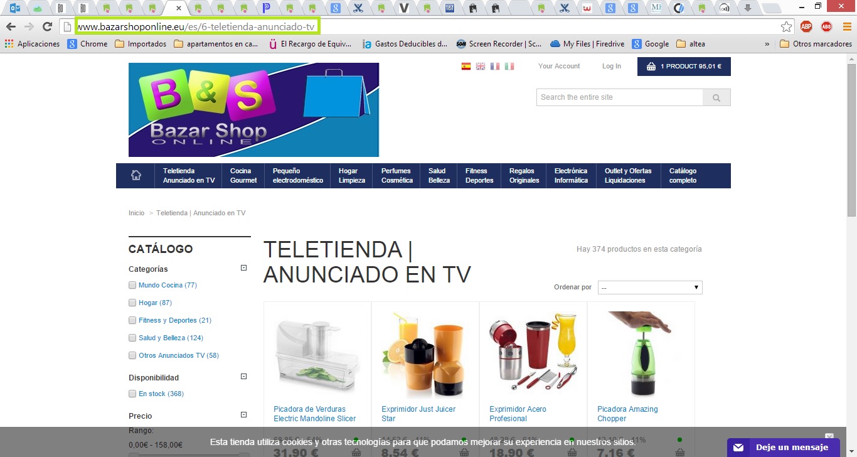This screenshot has width=857, height=457.
Task: Open Picadora de Verduras Electric Mandoline Slicer
Action: (x=314, y=414)
